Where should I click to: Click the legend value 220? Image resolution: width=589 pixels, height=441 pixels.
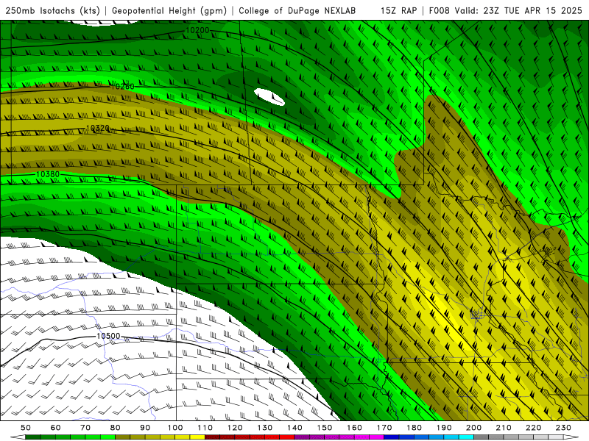click(x=534, y=428)
